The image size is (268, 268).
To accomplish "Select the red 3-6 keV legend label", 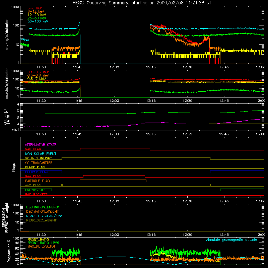I will tap(35, 8).
